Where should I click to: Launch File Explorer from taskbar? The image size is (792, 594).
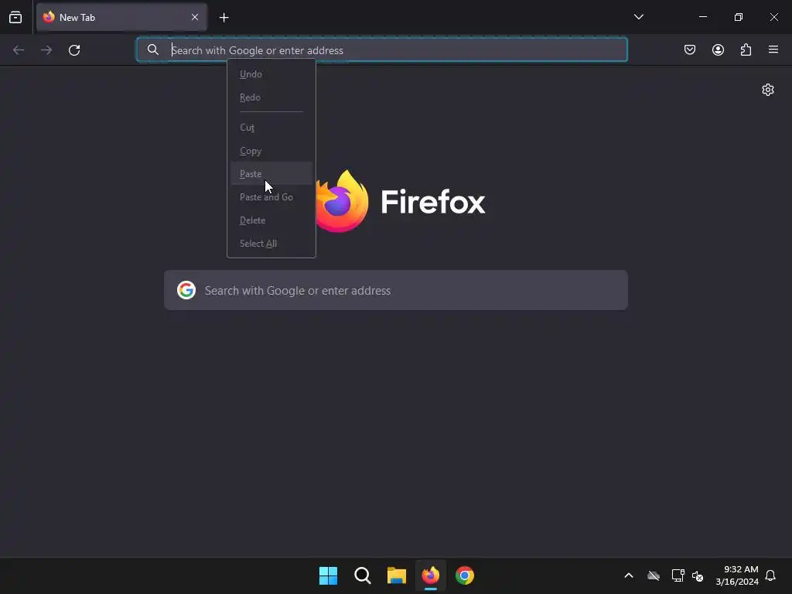(397, 575)
